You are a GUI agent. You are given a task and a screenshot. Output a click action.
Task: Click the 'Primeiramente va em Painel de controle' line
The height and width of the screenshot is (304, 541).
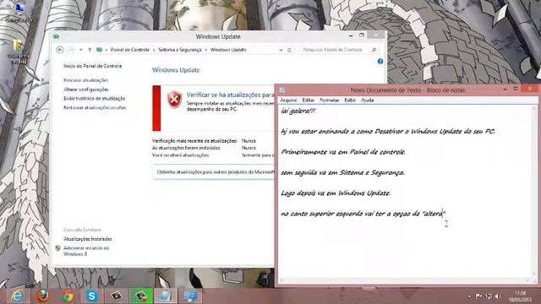[x=343, y=152]
